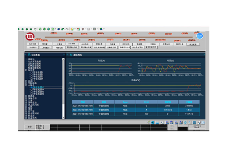Open the 一次系统 tab button

(x=59, y=44)
